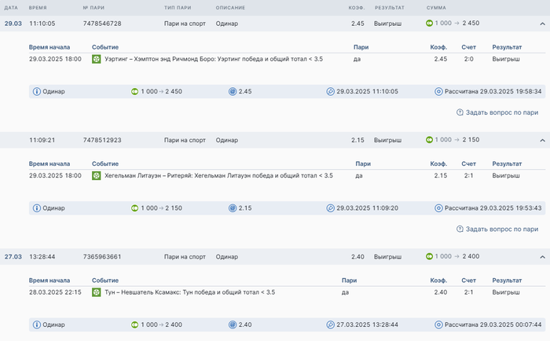This screenshot has width=550, height=341.
Task: Open Задать вопрос по пари under the Хегельман bet
Action: (x=501, y=229)
